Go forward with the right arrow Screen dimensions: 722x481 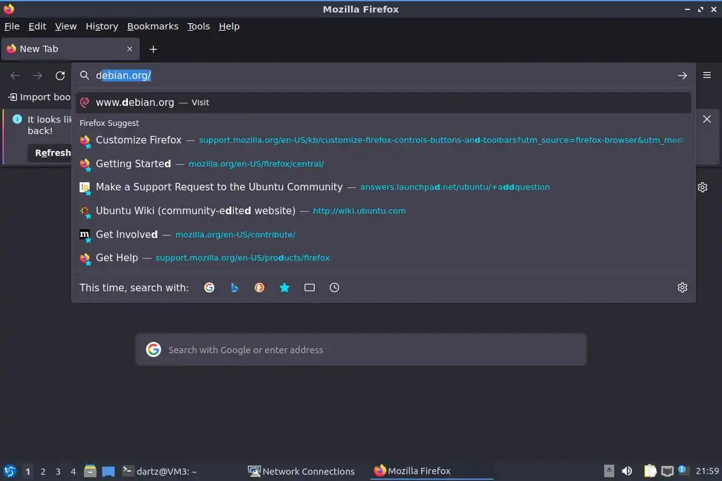pyautogui.click(x=38, y=76)
